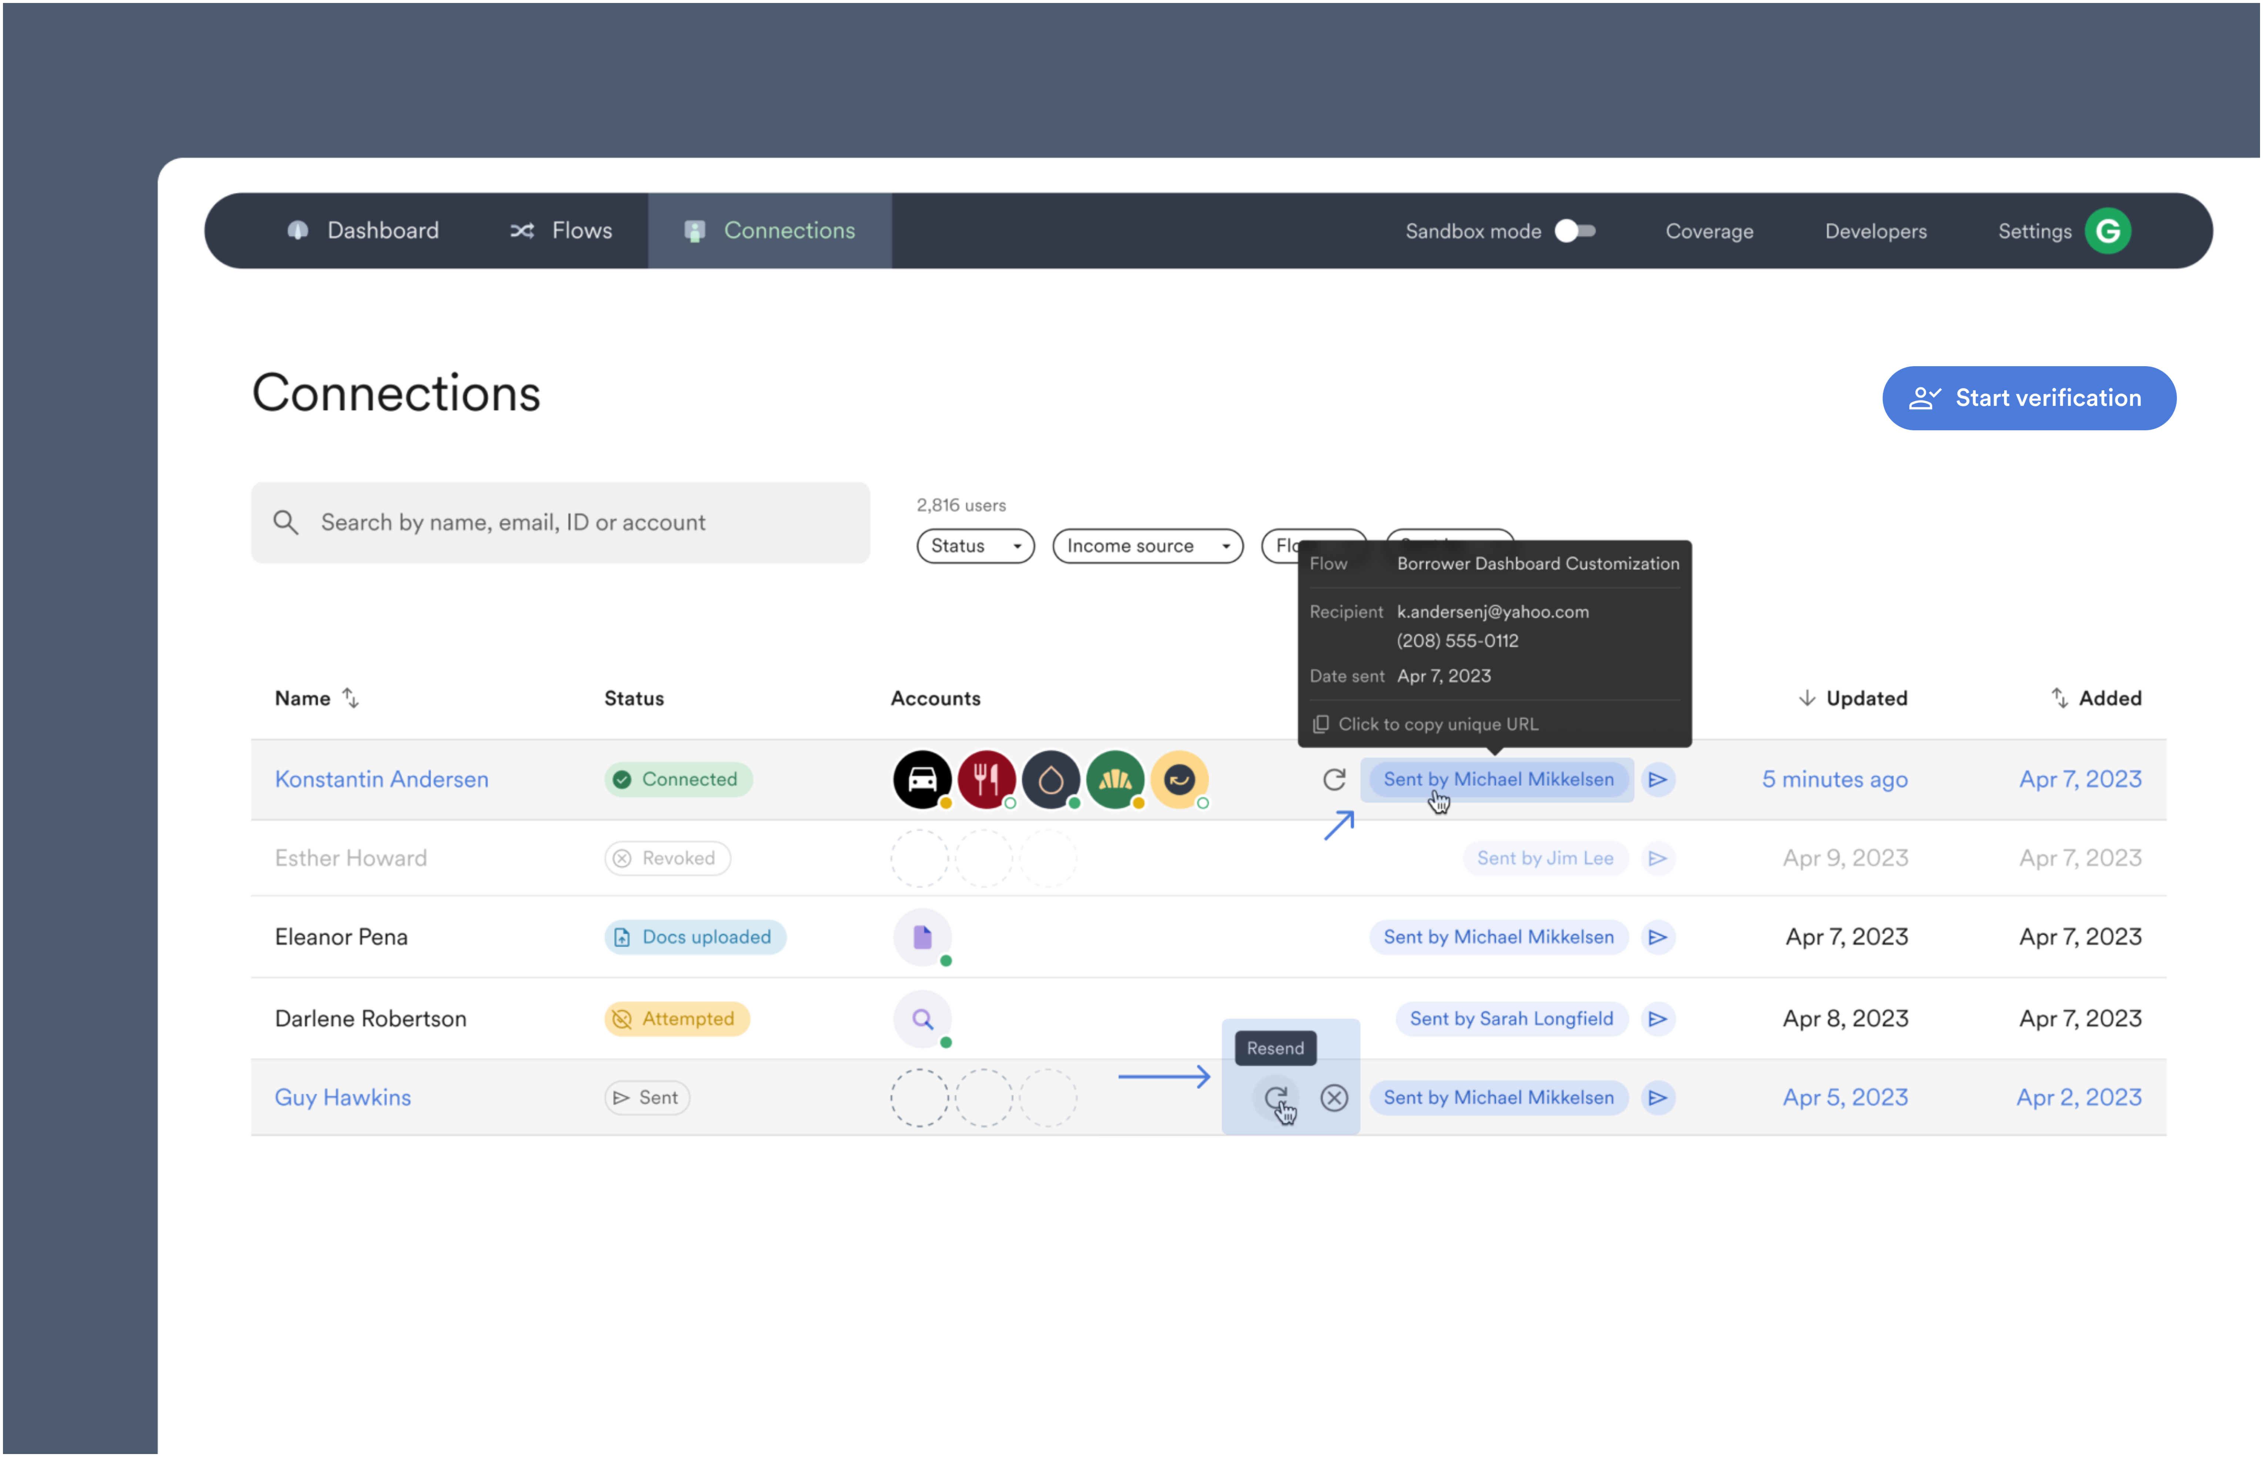This screenshot has height=1457, width=2263.
Task: Enable Sandbox mode
Action: [1575, 230]
